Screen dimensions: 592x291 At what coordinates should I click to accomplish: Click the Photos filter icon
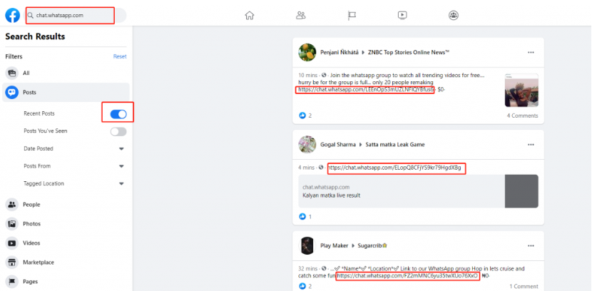[x=12, y=224]
